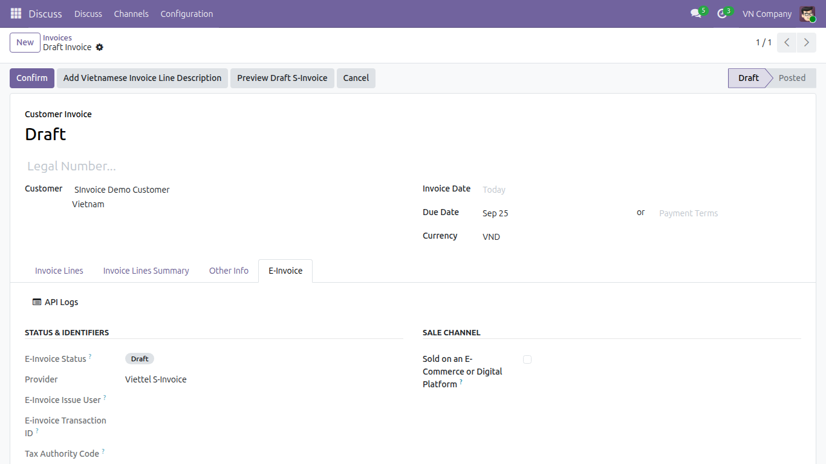The width and height of the screenshot is (826, 464).
Task: Open the conversations chat icon
Action: 696,13
